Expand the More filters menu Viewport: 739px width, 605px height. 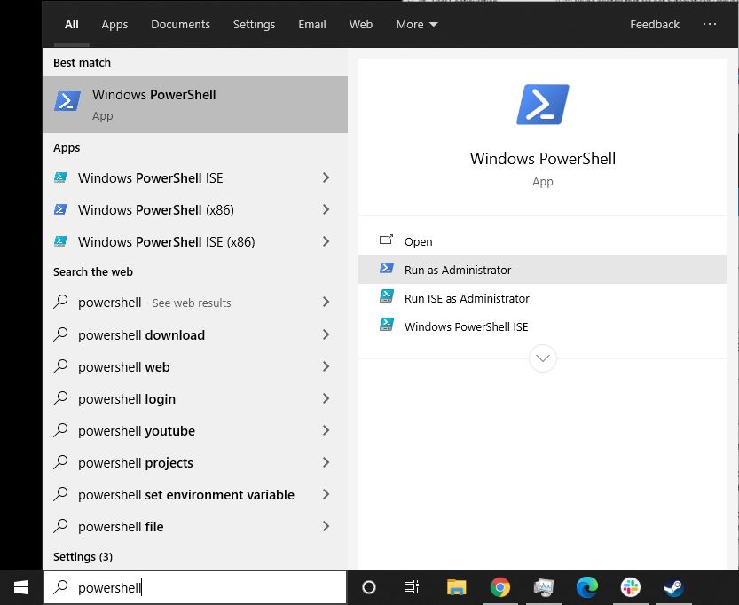click(416, 24)
